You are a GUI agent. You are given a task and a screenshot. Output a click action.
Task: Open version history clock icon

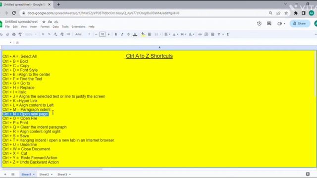pyautogui.click(x=260, y=24)
